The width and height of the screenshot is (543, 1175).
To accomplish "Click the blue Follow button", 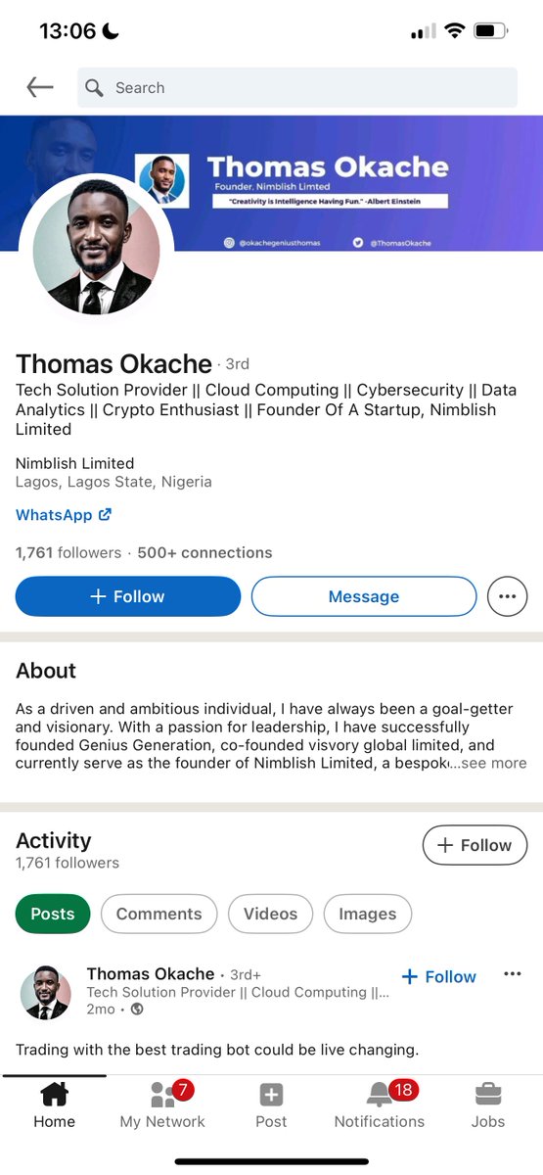I will pos(128,596).
